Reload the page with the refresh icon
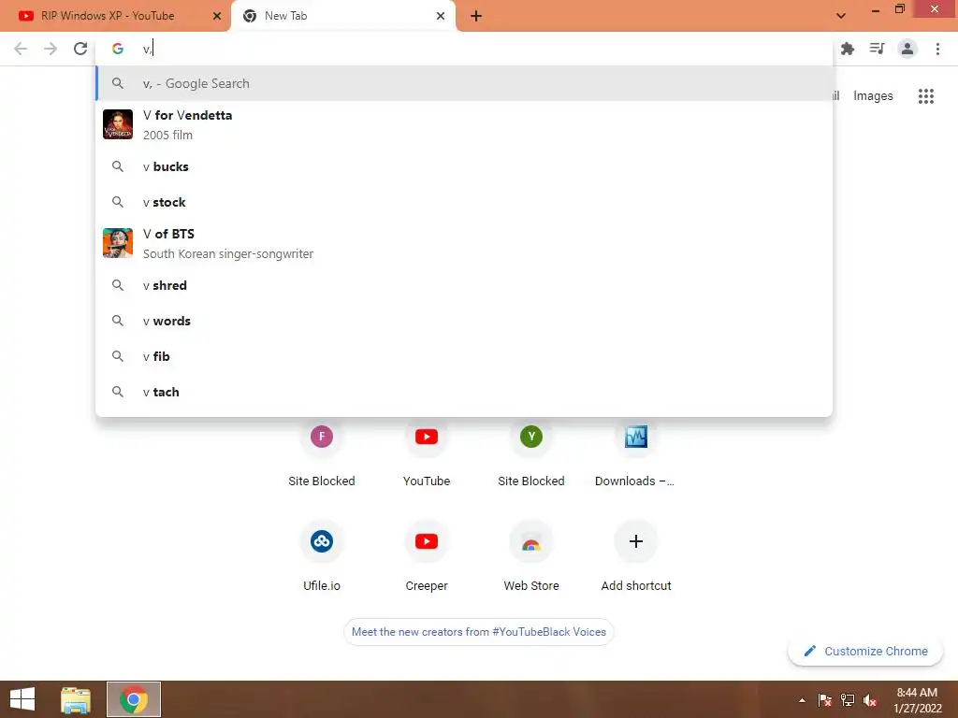The height and width of the screenshot is (718, 958). pos(80,49)
